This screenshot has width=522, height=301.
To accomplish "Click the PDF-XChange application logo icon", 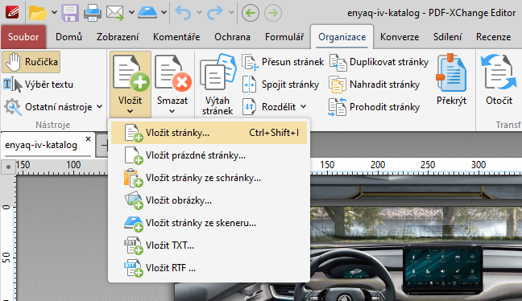I will click(12, 12).
